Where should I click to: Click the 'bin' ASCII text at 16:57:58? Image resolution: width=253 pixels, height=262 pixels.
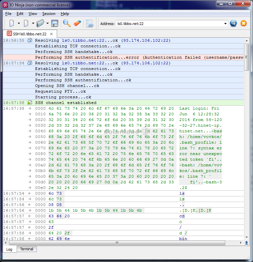pyautogui.click(x=183, y=239)
